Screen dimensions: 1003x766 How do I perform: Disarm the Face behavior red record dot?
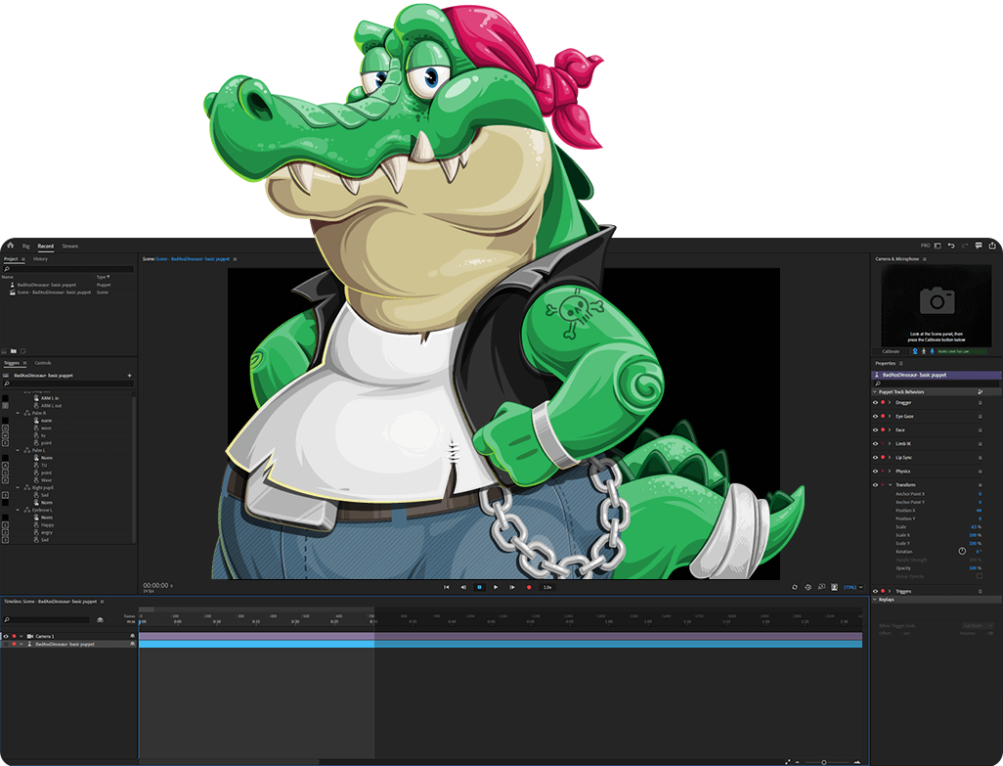(x=883, y=429)
